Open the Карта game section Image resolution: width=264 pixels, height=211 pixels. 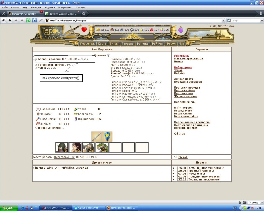click(x=102, y=44)
